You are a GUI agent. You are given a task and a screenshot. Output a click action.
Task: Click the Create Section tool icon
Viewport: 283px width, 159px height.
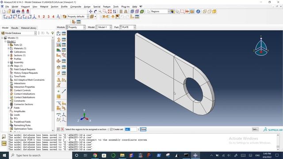(59, 39)
